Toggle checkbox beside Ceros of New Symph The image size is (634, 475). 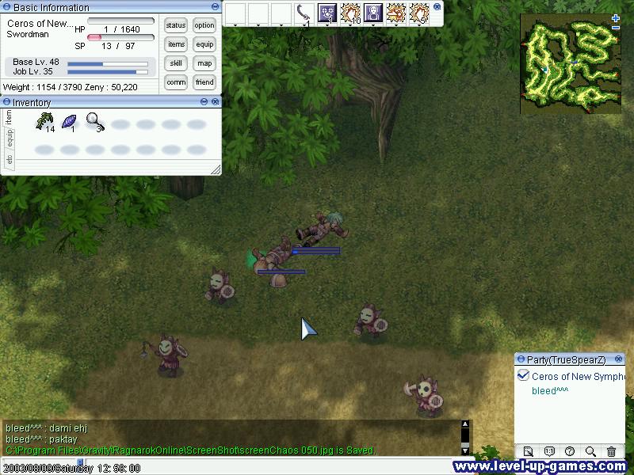click(523, 375)
